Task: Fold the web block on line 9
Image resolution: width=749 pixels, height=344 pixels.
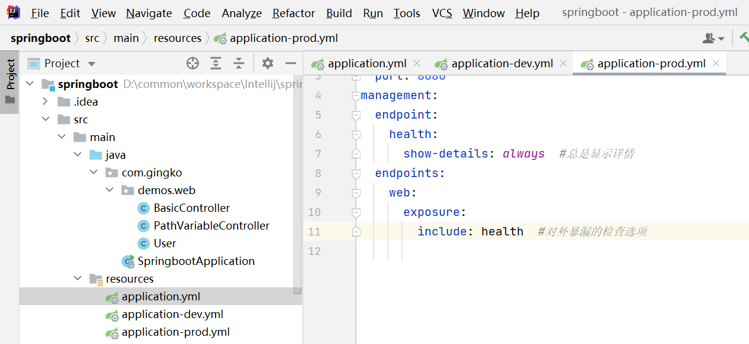Action: pos(355,193)
